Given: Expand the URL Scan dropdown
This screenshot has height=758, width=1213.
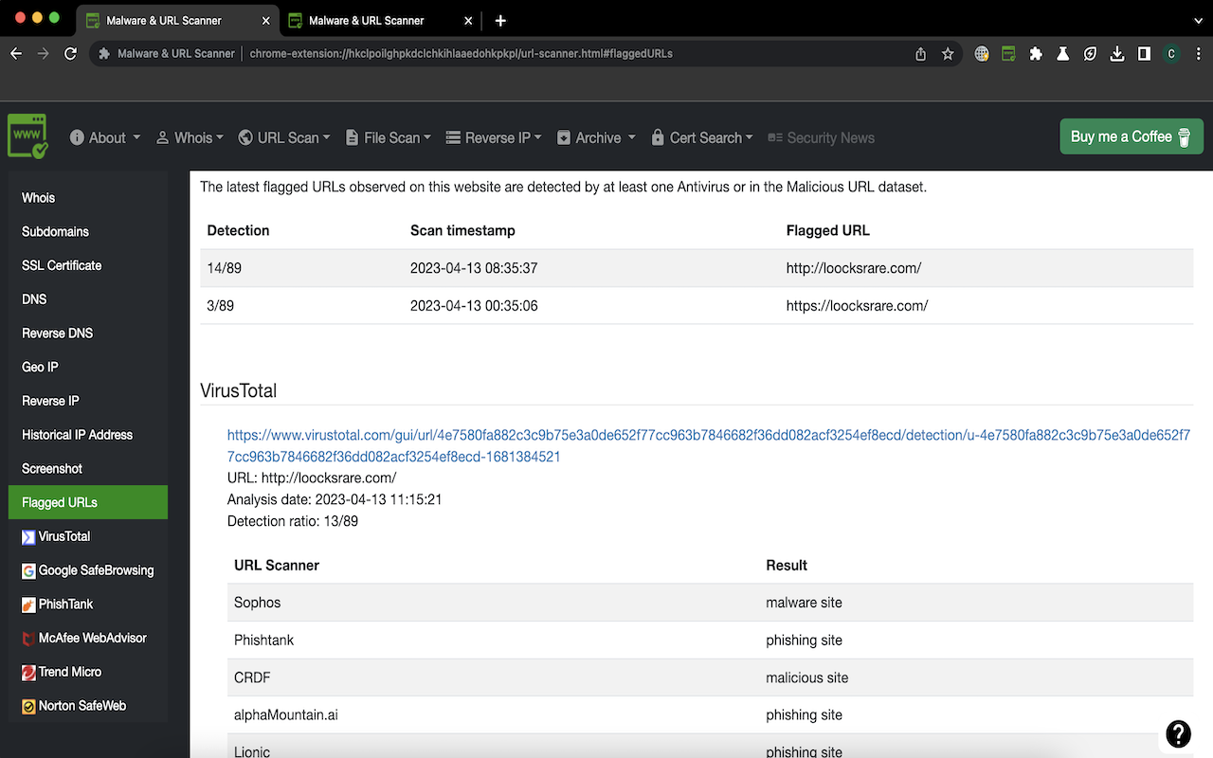Looking at the screenshot, I should [x=284, y=138].
